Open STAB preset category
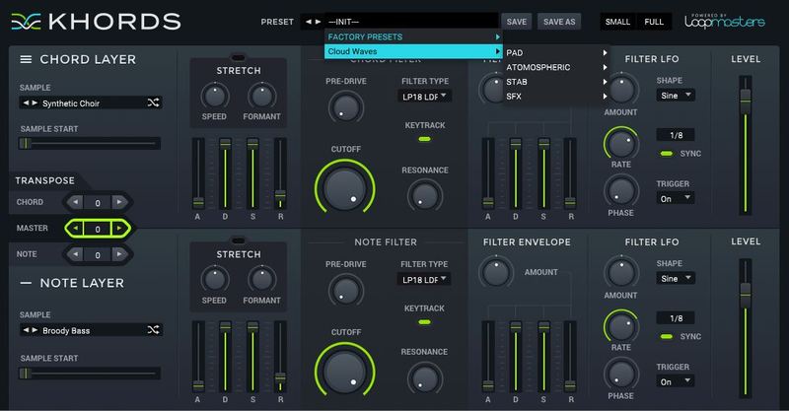Image resolution: width=789 pixels, height=411 pixels. pyautogui.click(x=556, y=82)
